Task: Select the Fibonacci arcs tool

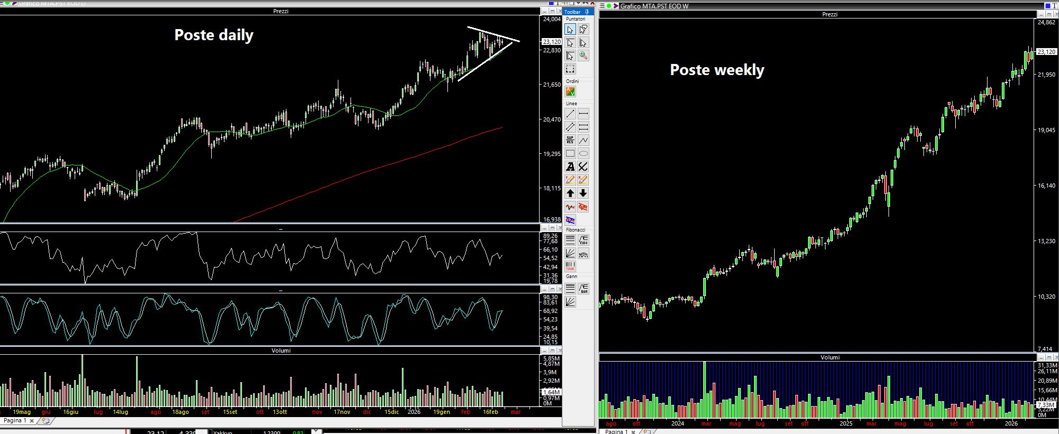Action: click(583, 254)
